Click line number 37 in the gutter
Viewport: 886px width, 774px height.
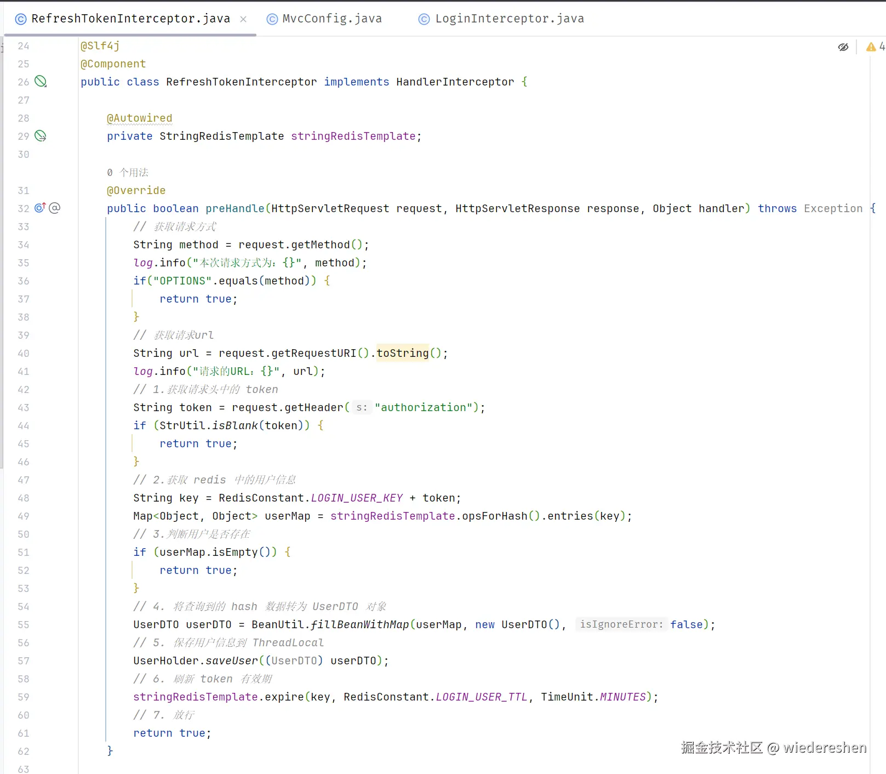point(24,299)
